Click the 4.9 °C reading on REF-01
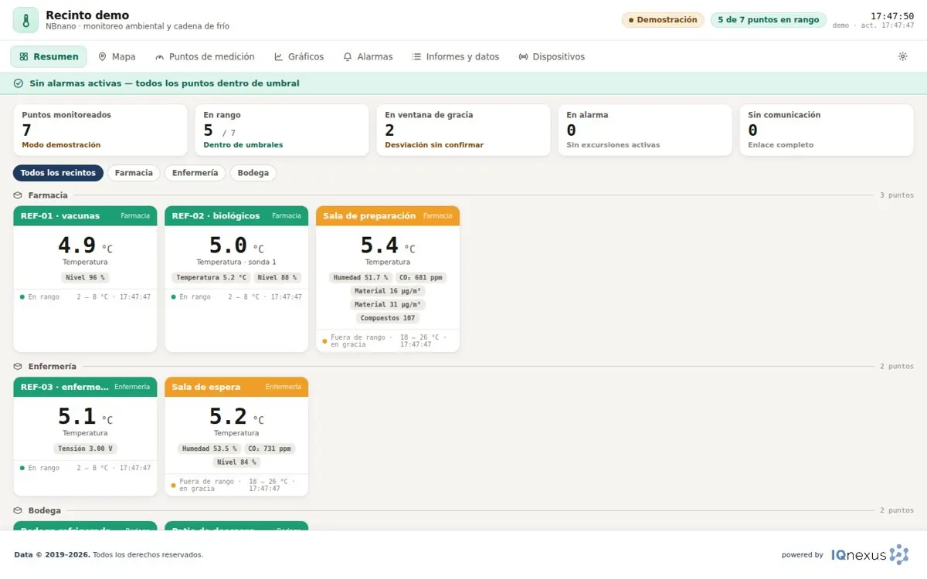Image resolution: width=927 pixels, height=579 pixels. point(85,245)
